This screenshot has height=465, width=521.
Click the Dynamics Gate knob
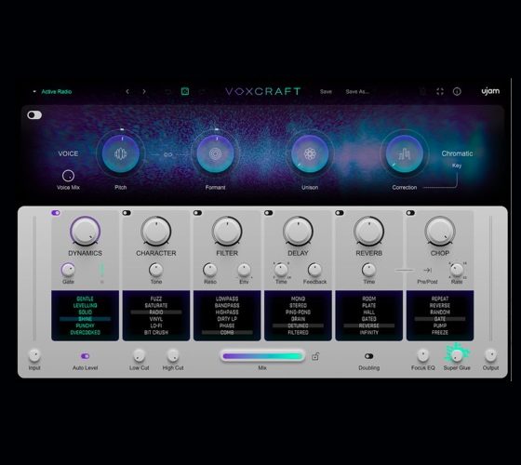click(x=68, y=270)
